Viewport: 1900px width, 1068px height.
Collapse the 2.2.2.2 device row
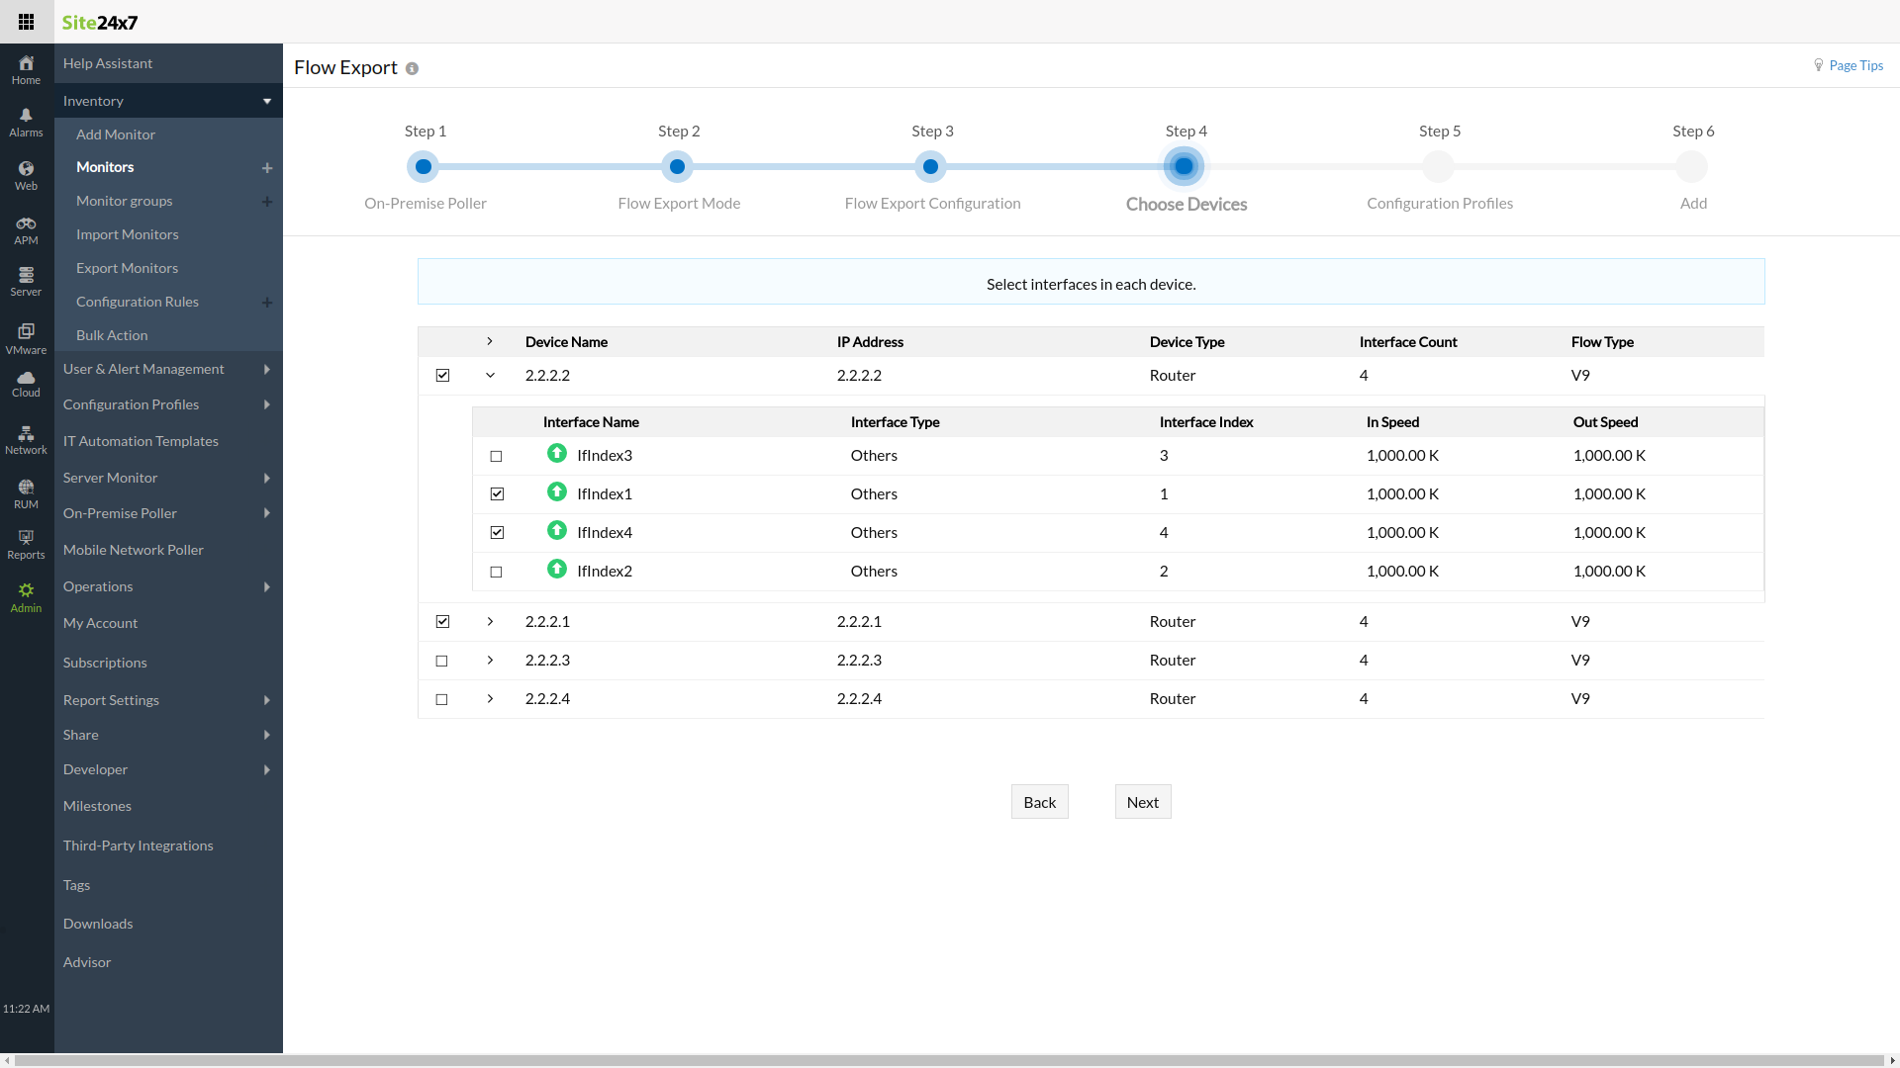[490, 376]
